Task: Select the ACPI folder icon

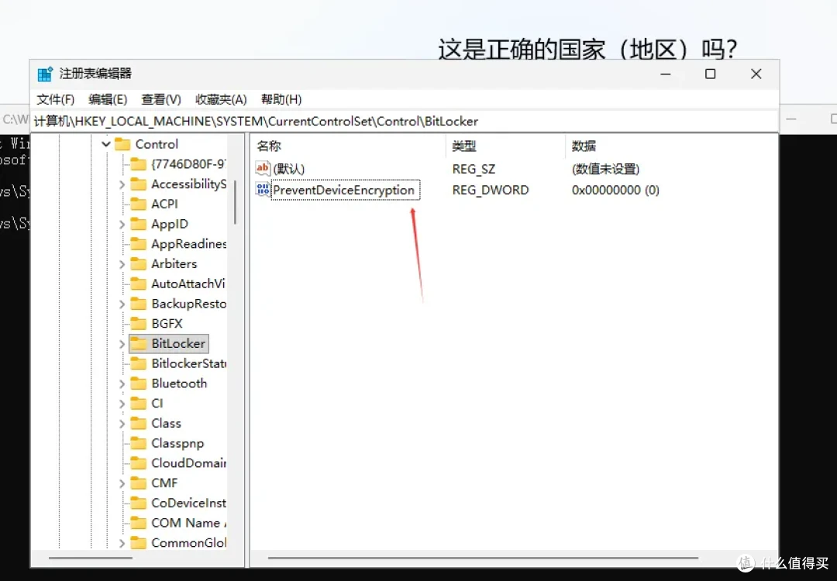Action: (138, 204)
